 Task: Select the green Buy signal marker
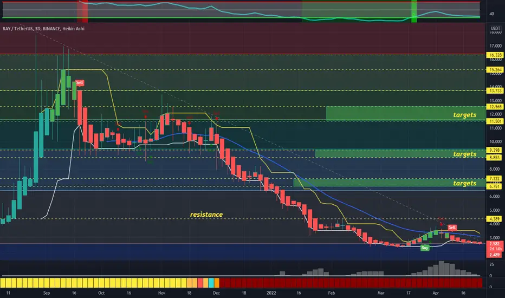[425, 248]
